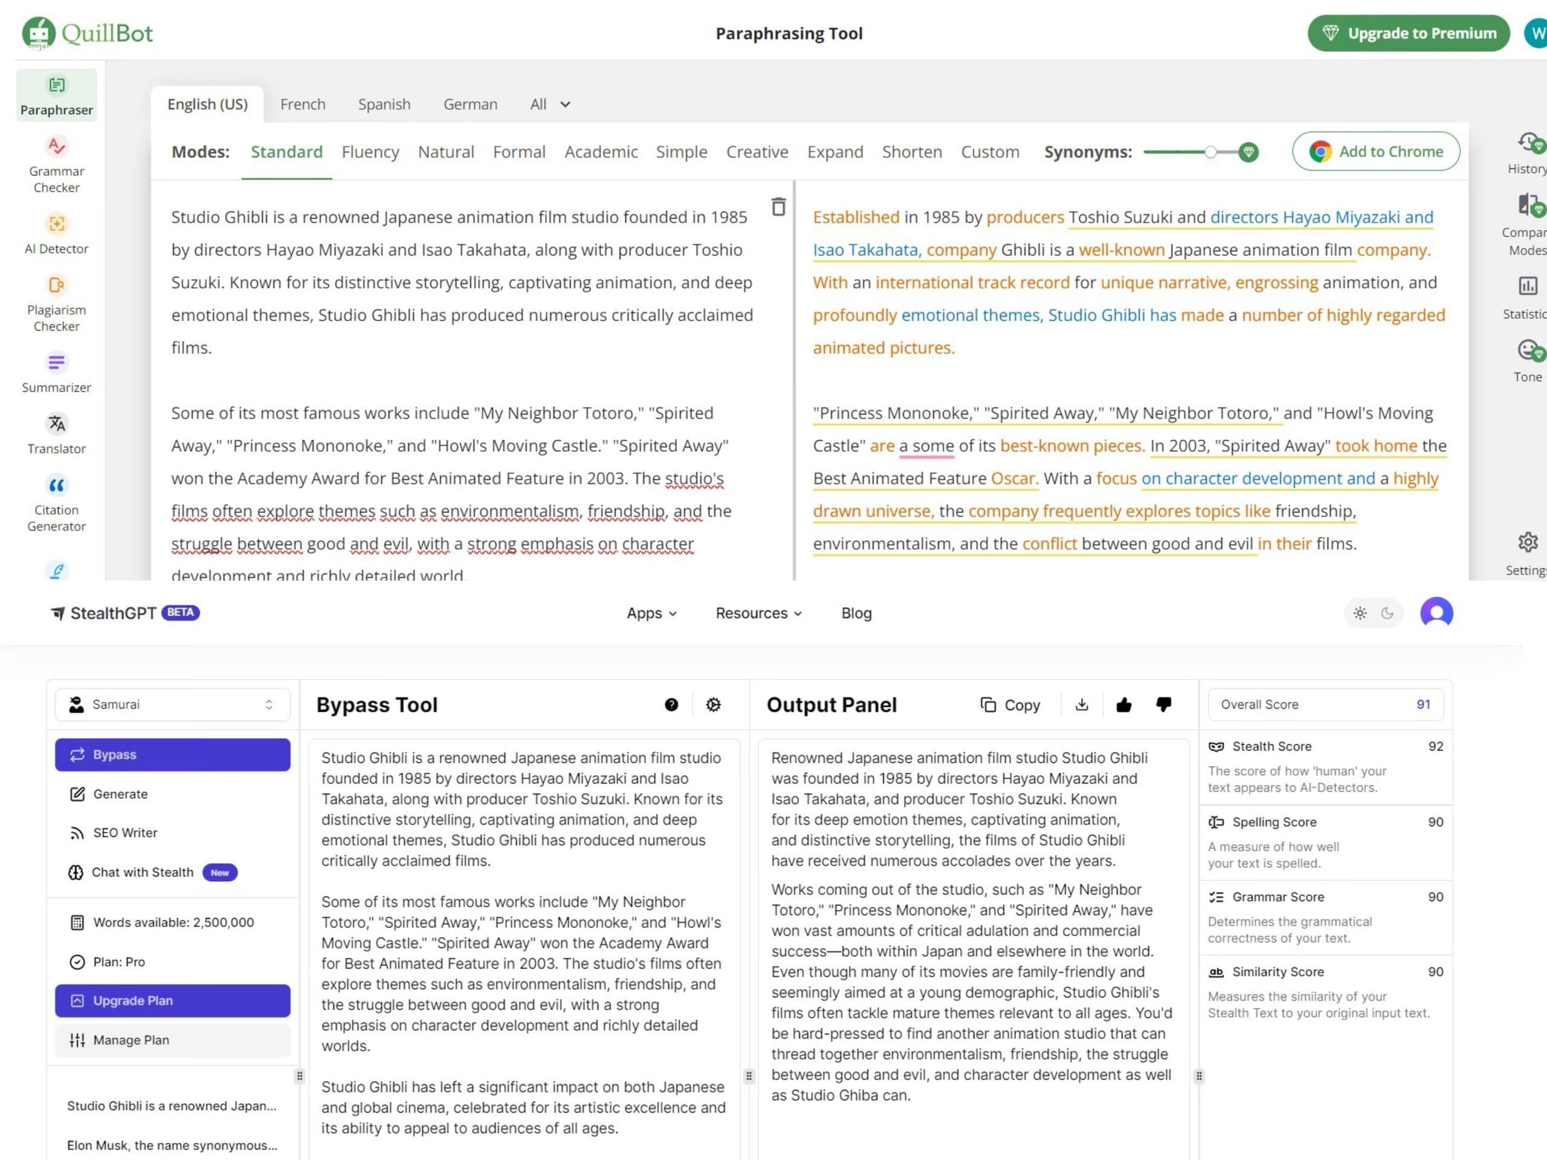Image resolution: width=1547 pixels, height=1160 pixels.
Task: Select the Fluency mode tab
Action: coord(370,152)
